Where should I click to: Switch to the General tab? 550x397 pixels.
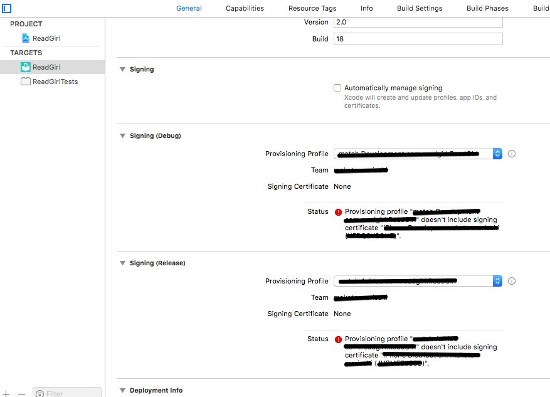tap(189, 8)
